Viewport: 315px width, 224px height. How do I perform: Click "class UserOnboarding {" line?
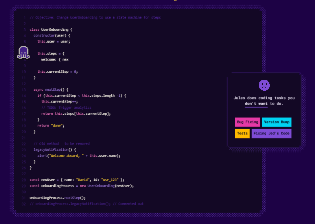[x=51, y=29]
